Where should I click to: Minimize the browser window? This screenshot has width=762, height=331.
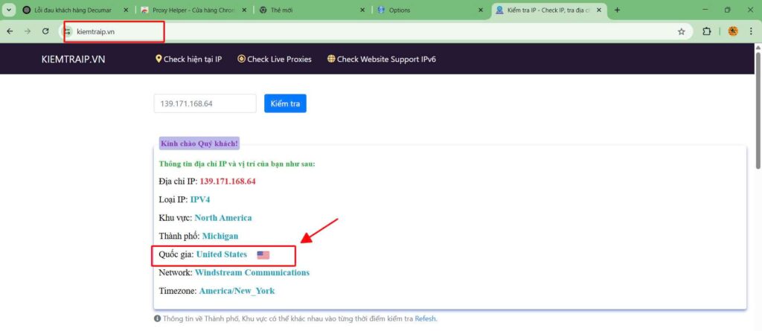[705, 10]
